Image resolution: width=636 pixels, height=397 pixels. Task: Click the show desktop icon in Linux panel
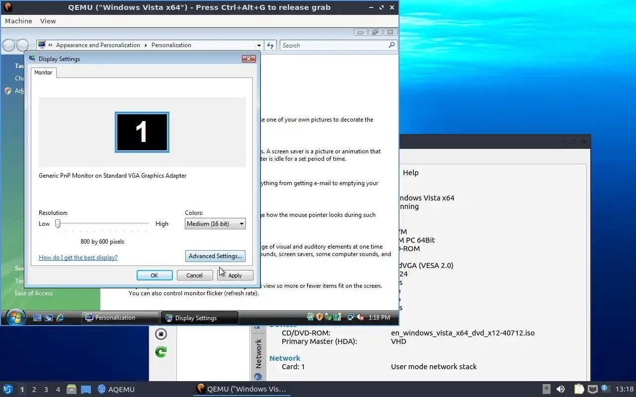pyautogui.click(x=86, y=390)
